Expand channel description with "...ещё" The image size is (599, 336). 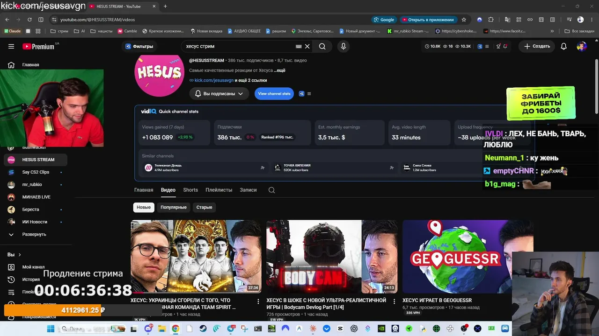[x=280, y=70]
